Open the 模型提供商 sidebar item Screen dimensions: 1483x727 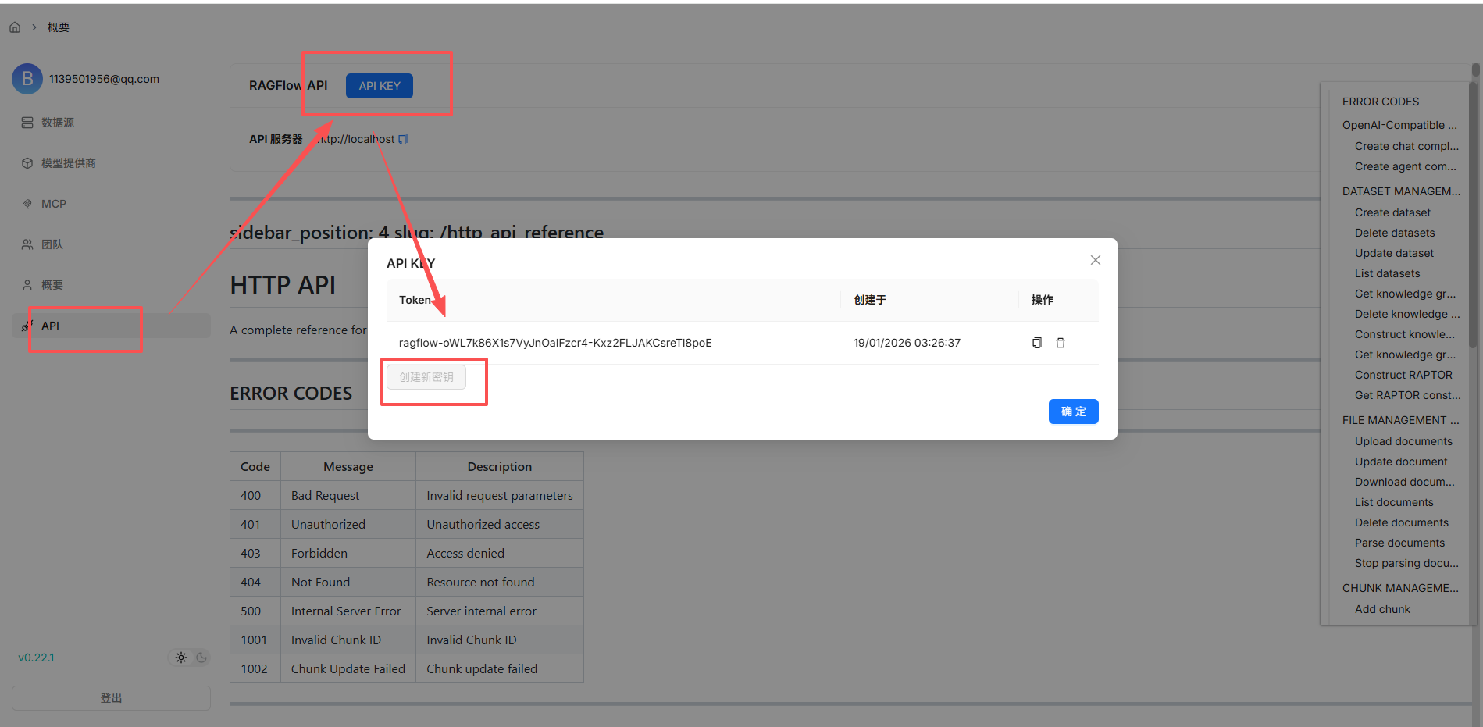pyautogui.click(x=111, y=163)
